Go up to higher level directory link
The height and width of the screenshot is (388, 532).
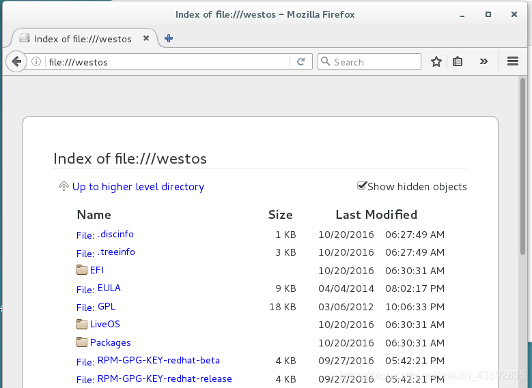click(138, 187)
